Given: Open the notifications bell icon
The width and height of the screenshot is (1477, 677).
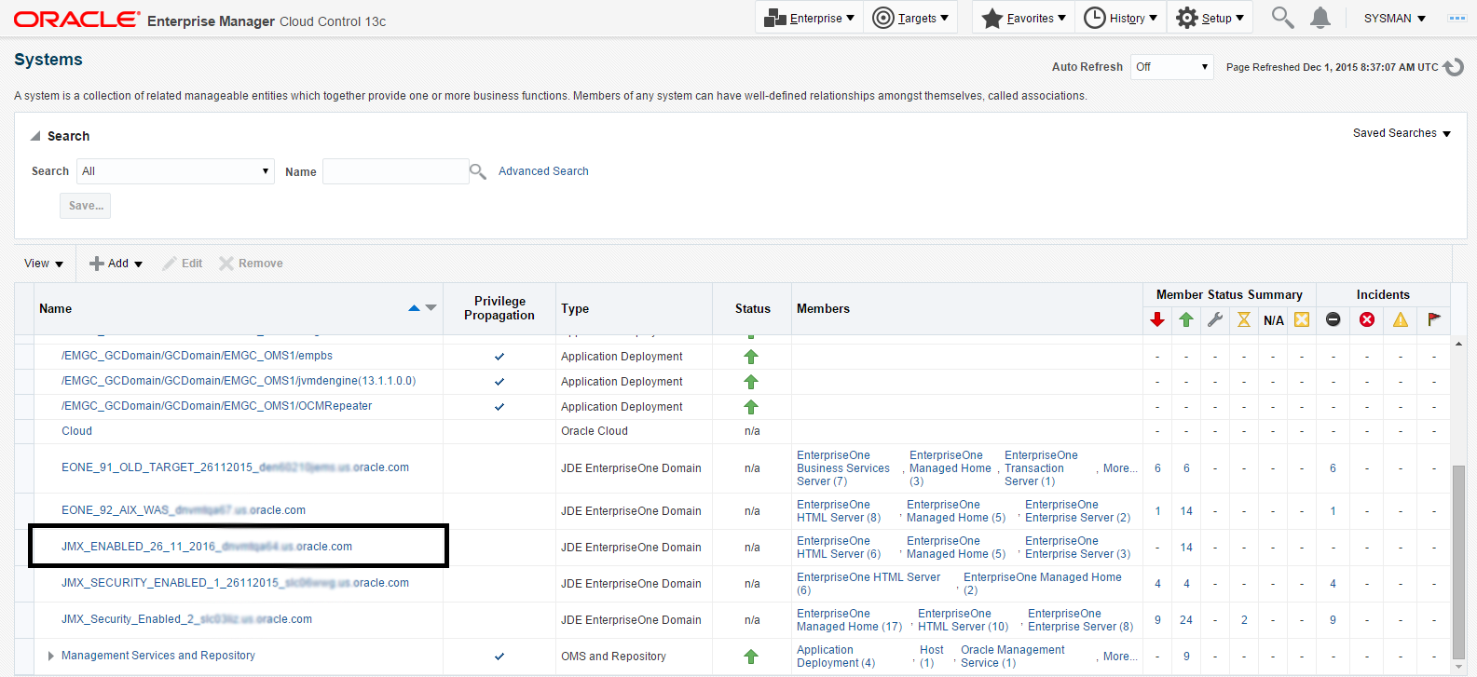Looking at the screenshot, I should [x=1320, y=18].
